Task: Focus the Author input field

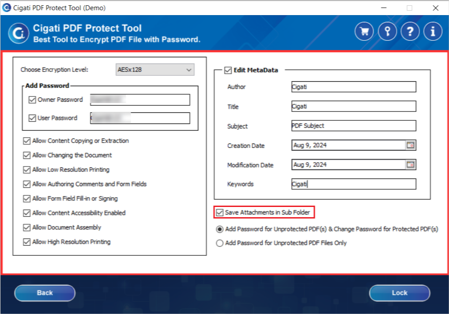Action: [354, 87]
